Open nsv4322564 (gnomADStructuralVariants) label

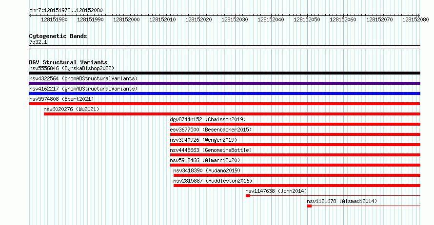83,78
